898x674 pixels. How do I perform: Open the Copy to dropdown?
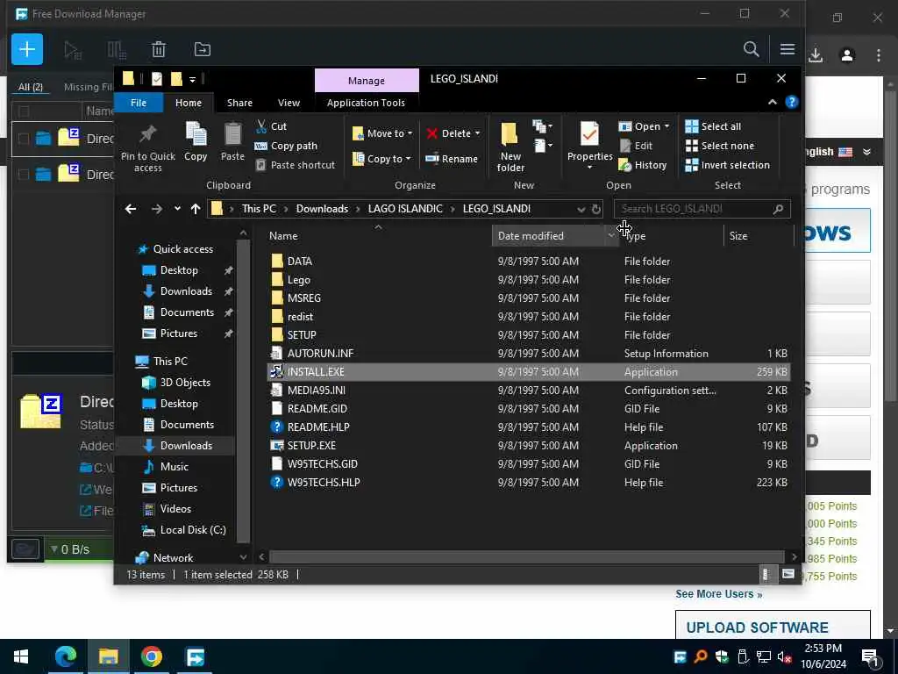tap(381, 159)
